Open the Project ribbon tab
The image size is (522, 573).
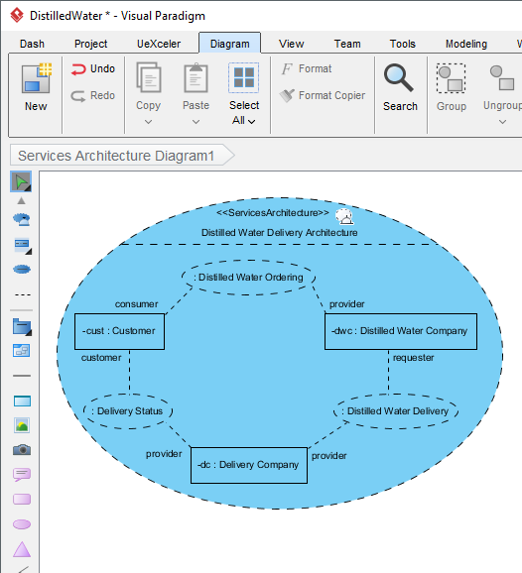(x=90, y=44)
